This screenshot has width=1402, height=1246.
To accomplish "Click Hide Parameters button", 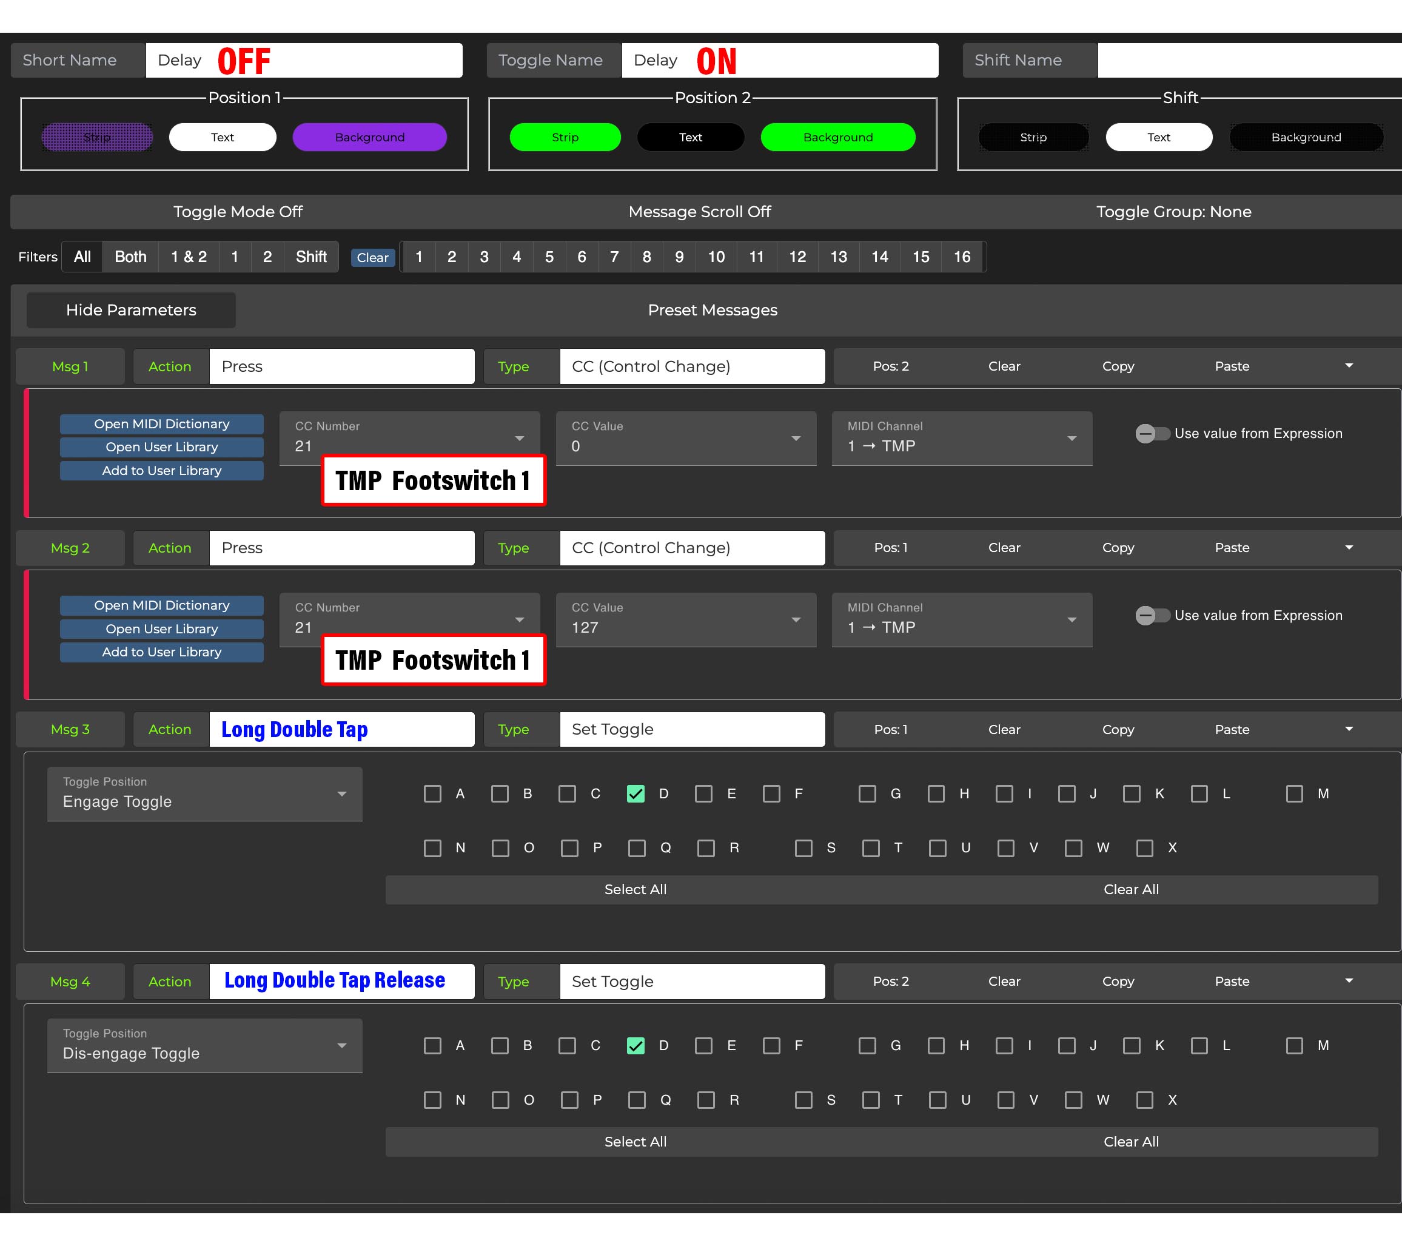I will click(131, 310).
